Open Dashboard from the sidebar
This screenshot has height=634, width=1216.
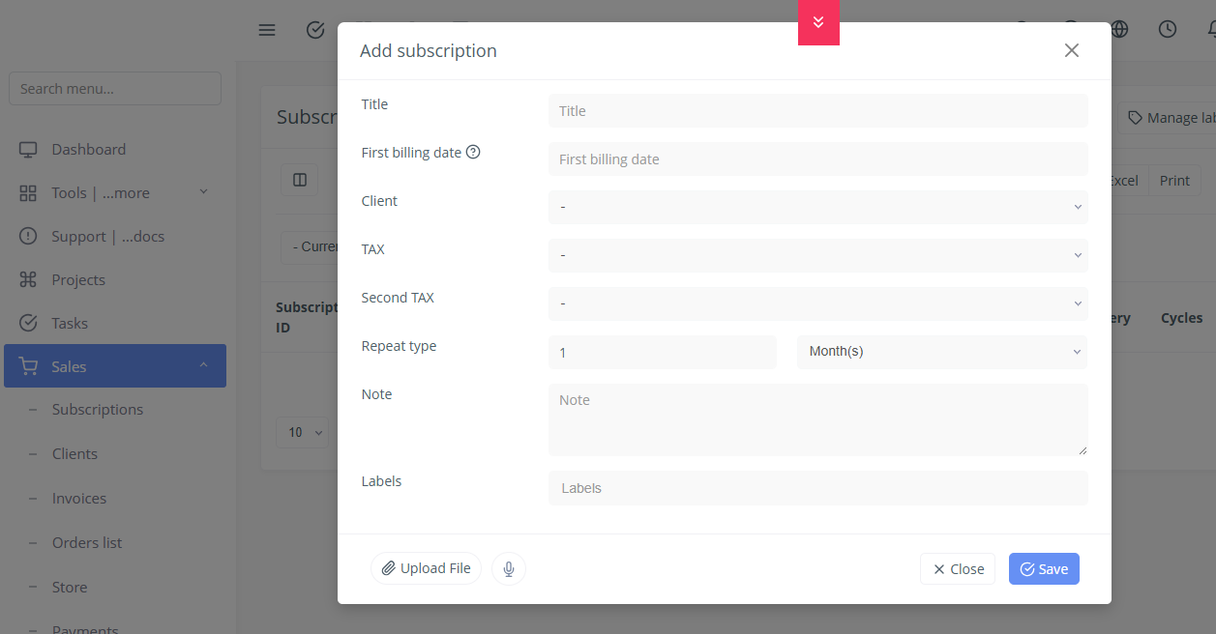click(x=88, y=150)
